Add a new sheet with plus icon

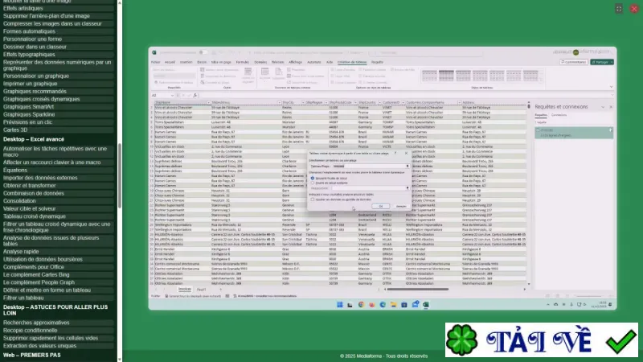pyautogui.click(x=220, y=290)
